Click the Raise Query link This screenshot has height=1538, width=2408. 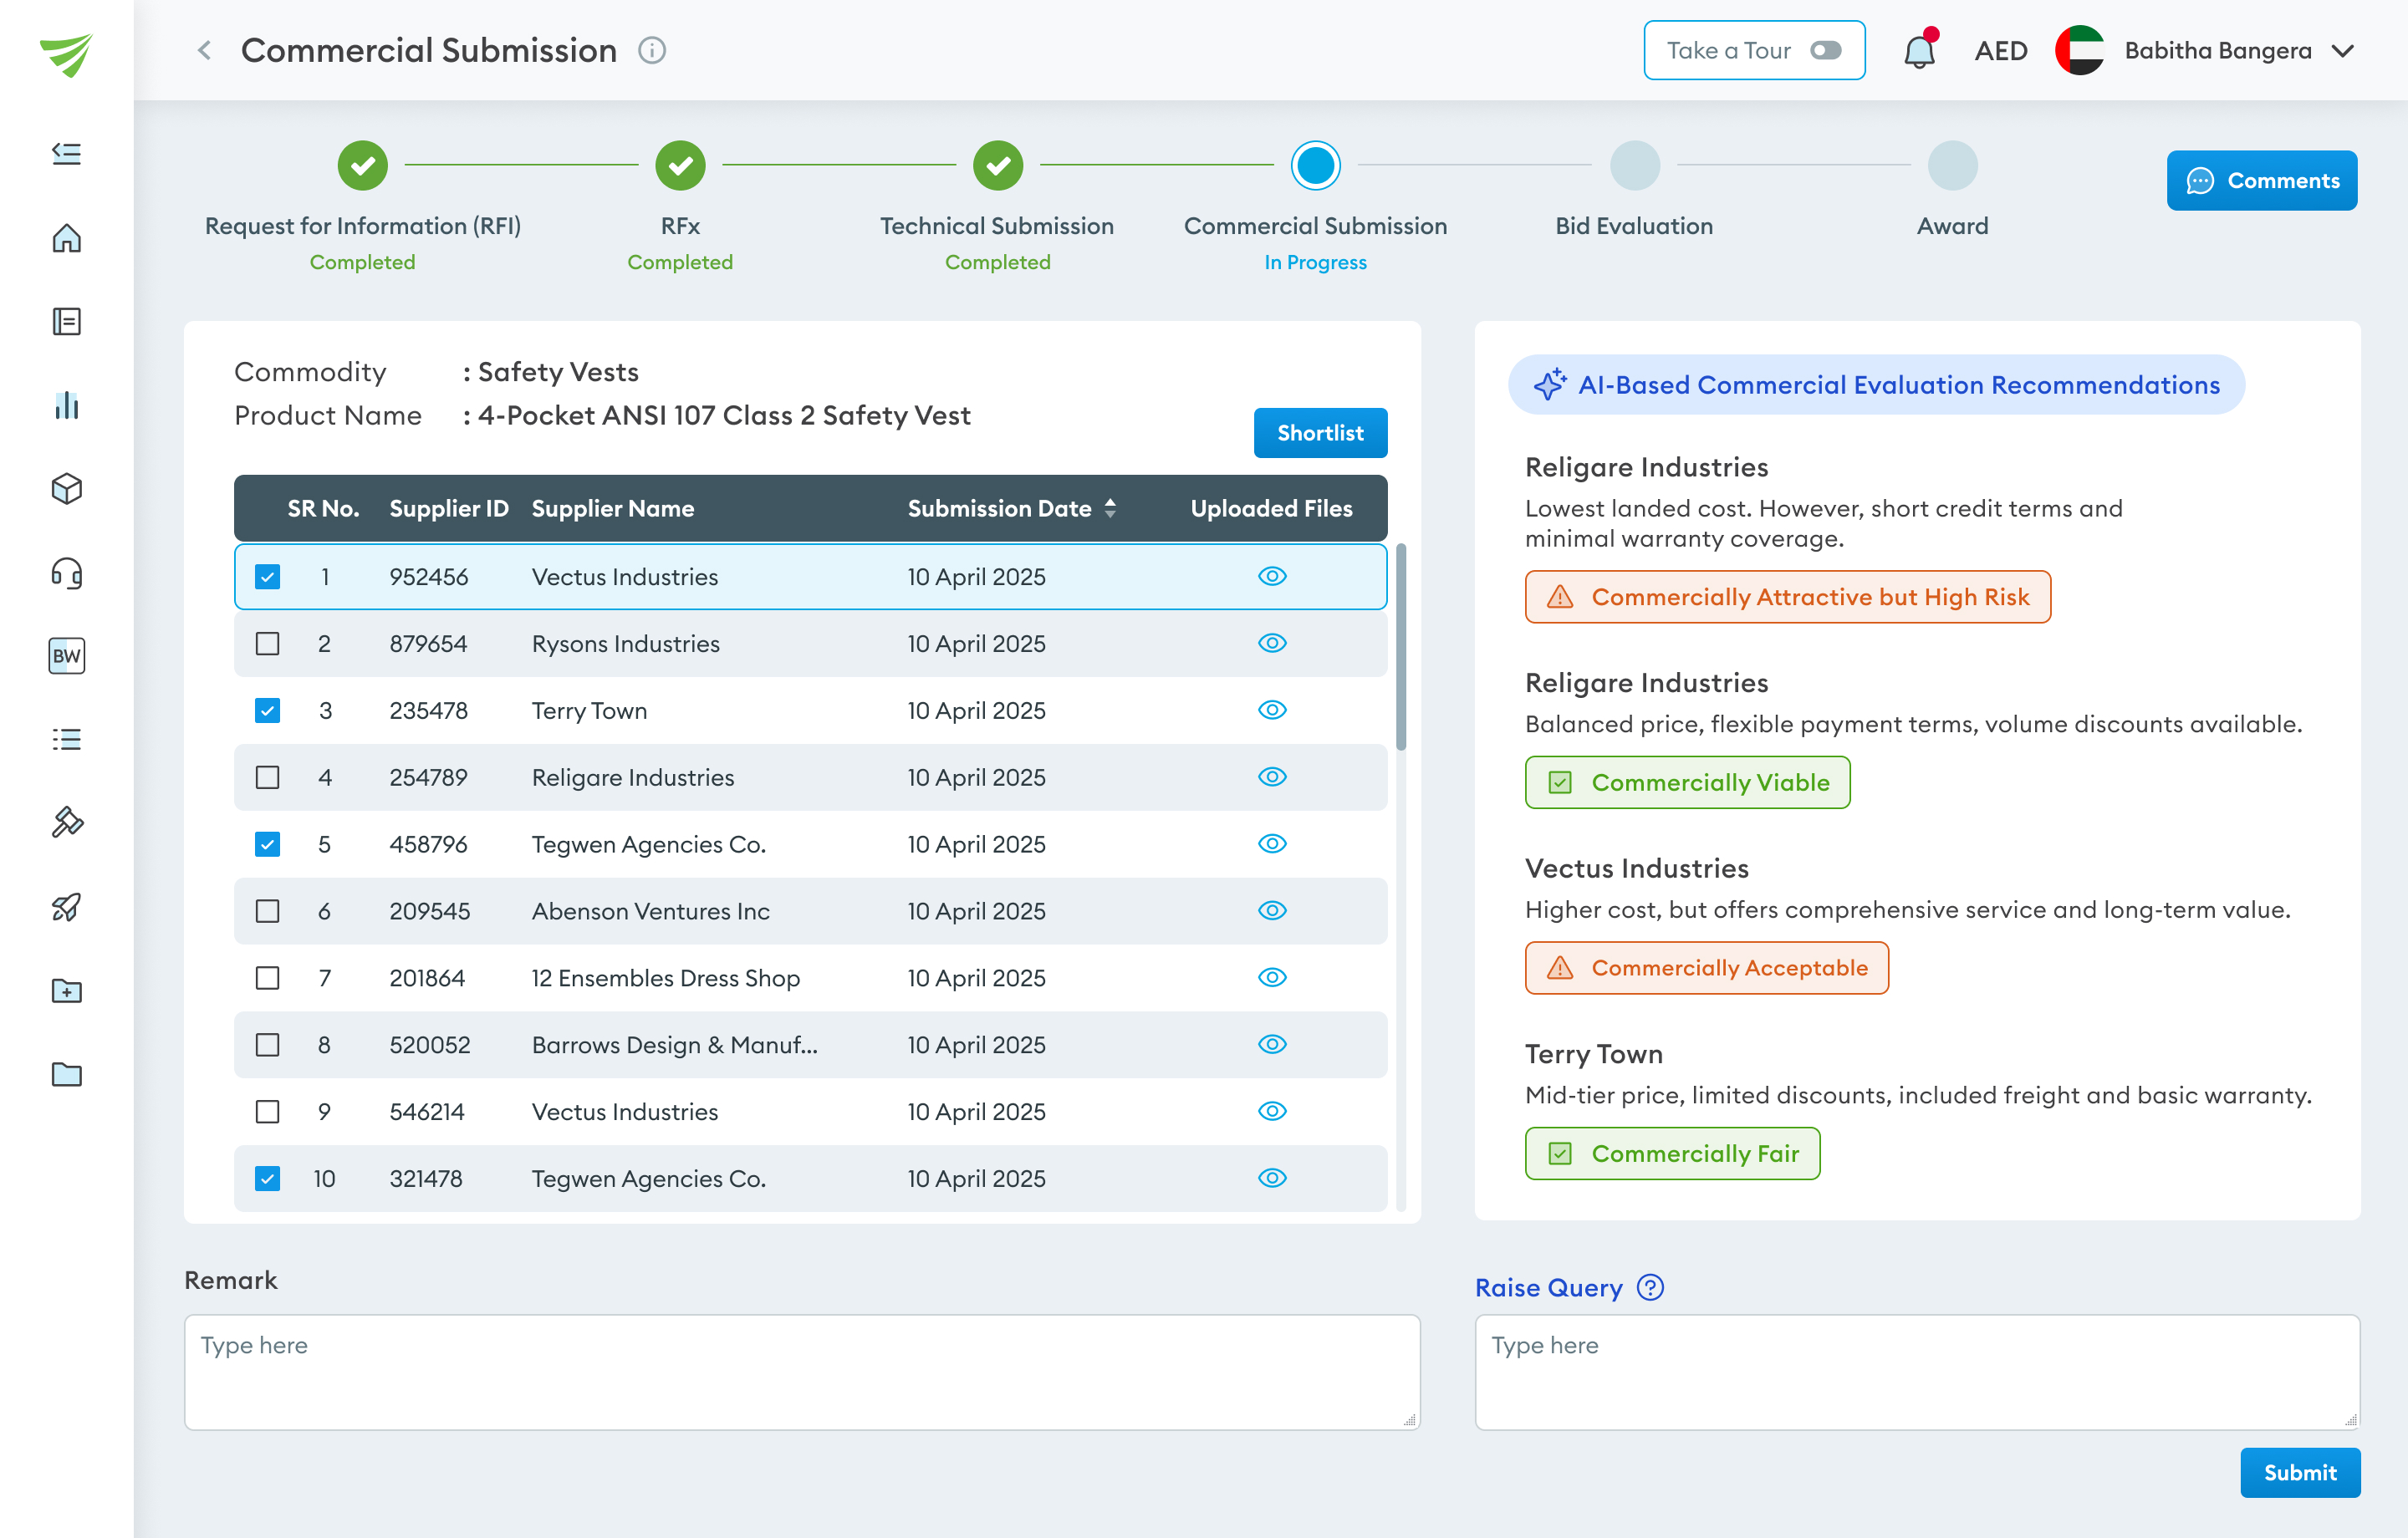pos(1548,1288)
